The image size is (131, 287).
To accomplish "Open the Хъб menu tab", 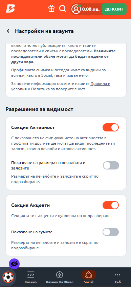I will [x=117, y=277].
